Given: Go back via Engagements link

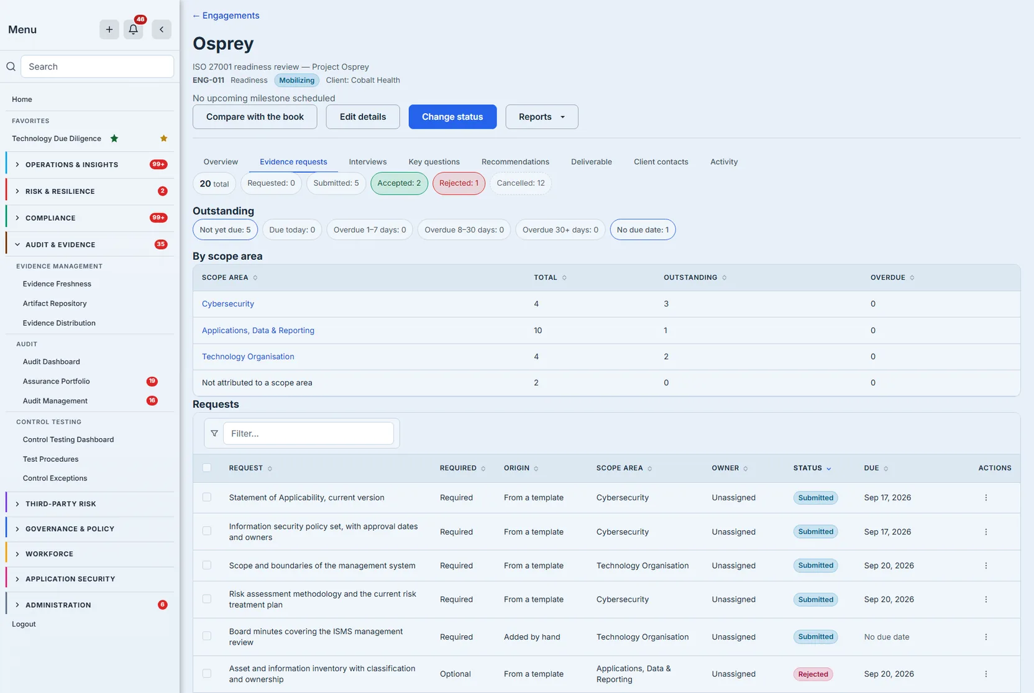Looking at the screenshot, I should click(226, 16).
